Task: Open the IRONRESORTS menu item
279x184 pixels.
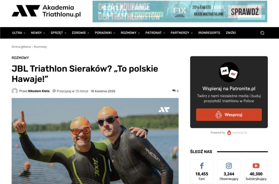Action: click(209, 33)
